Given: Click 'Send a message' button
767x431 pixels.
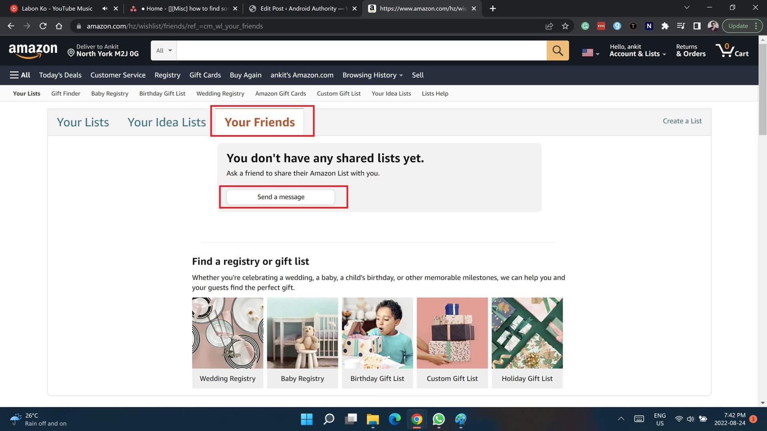Looking at the screenshot, I should (281, 196).
